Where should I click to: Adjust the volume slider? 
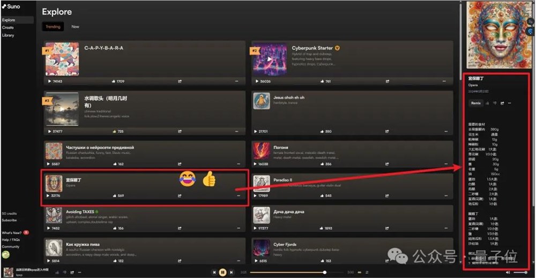coord(520,273)
